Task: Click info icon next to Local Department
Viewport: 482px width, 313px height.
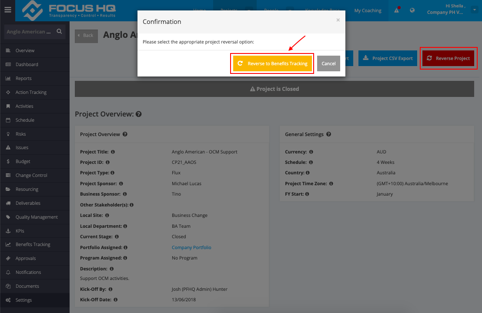Action: coord(125,226)
